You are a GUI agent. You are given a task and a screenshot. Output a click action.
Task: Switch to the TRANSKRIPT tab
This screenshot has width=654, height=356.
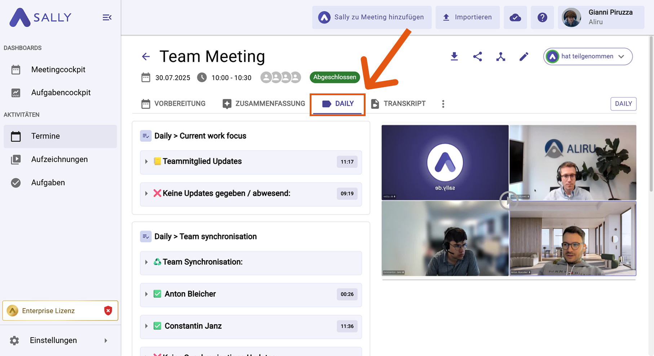pos(398,104)
